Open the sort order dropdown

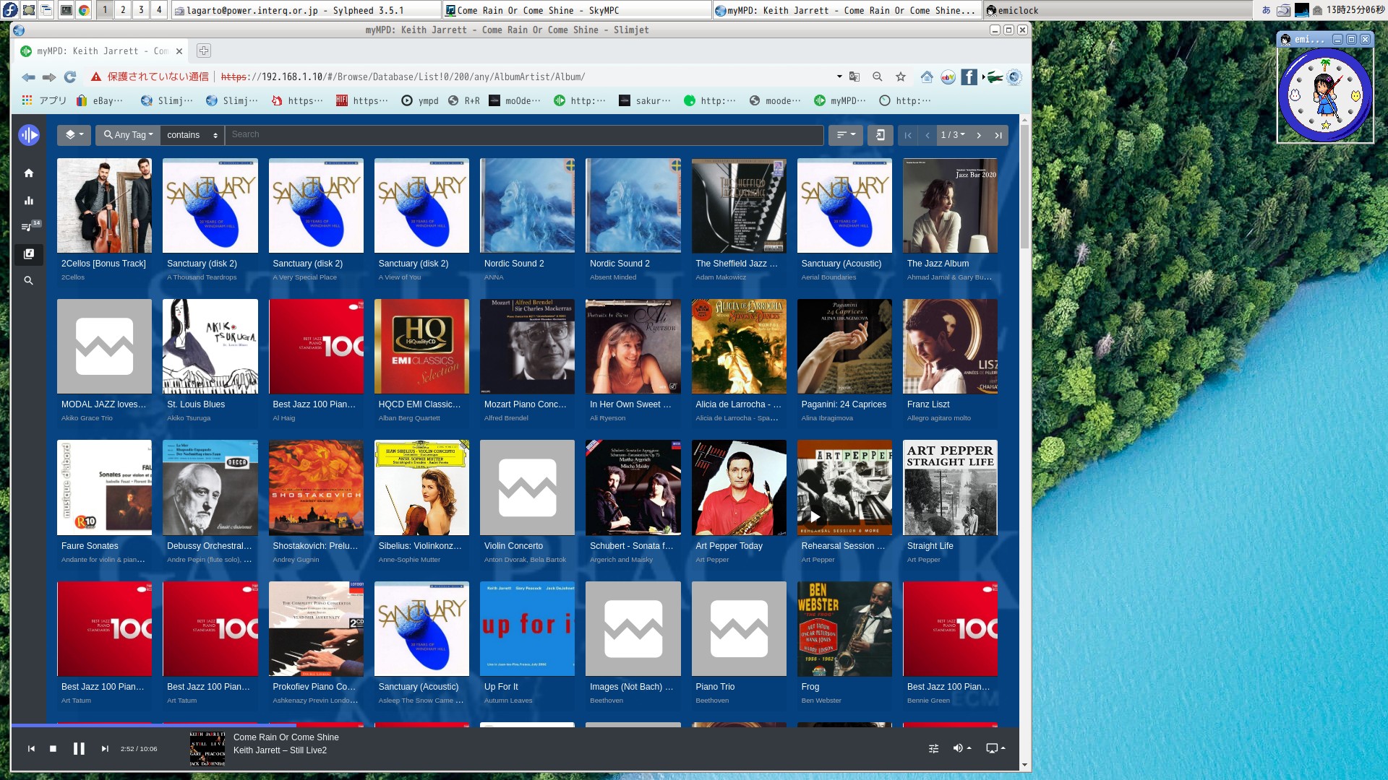click(845, 135)
